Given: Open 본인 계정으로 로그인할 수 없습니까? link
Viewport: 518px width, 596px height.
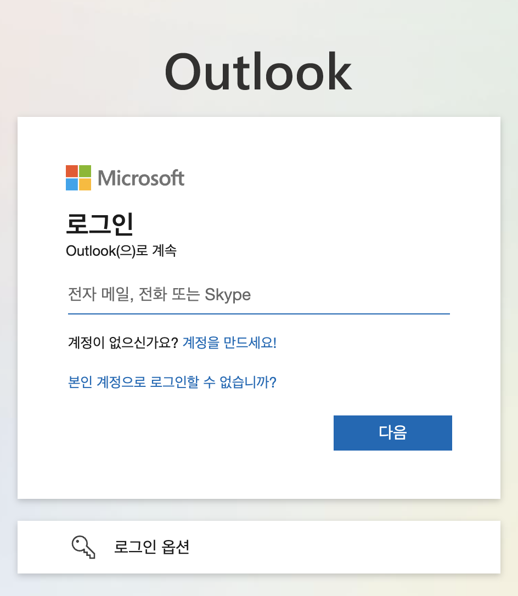Looking at the screenshot, I should click(x=172, y=381).
